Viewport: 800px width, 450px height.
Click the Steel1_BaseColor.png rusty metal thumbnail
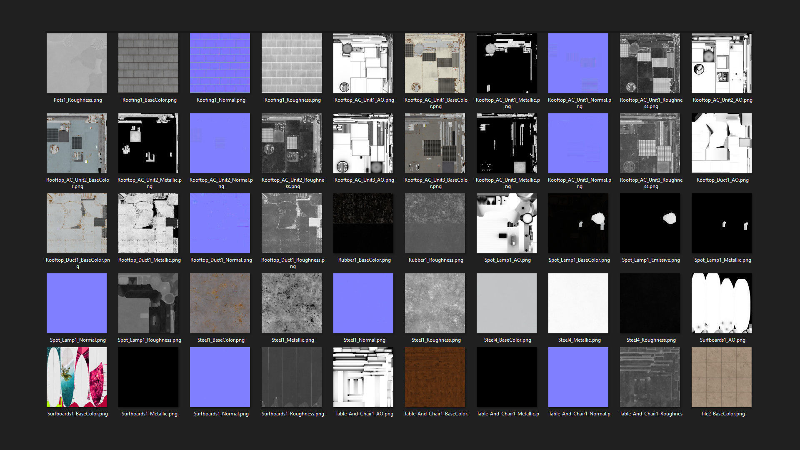coord(220,303)
